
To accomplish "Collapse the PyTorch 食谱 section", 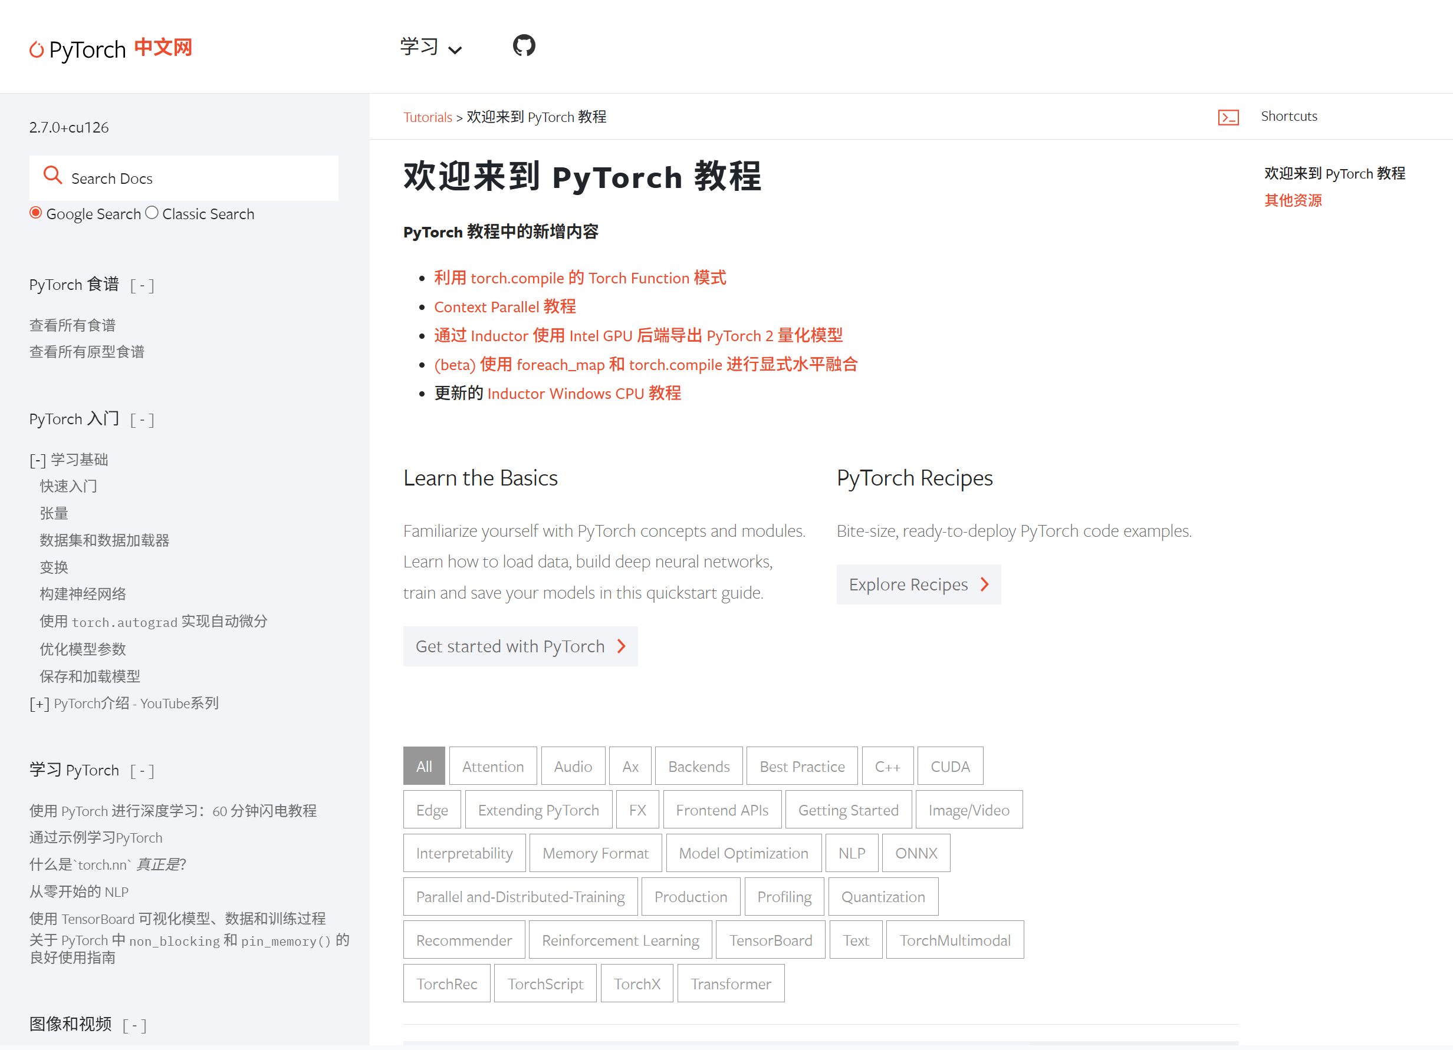I will click(x=142, y=286).
